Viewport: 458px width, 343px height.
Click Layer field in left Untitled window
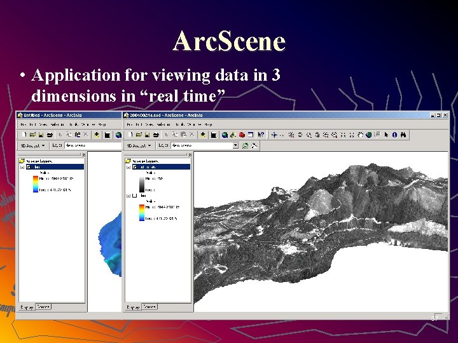(93, 145)
